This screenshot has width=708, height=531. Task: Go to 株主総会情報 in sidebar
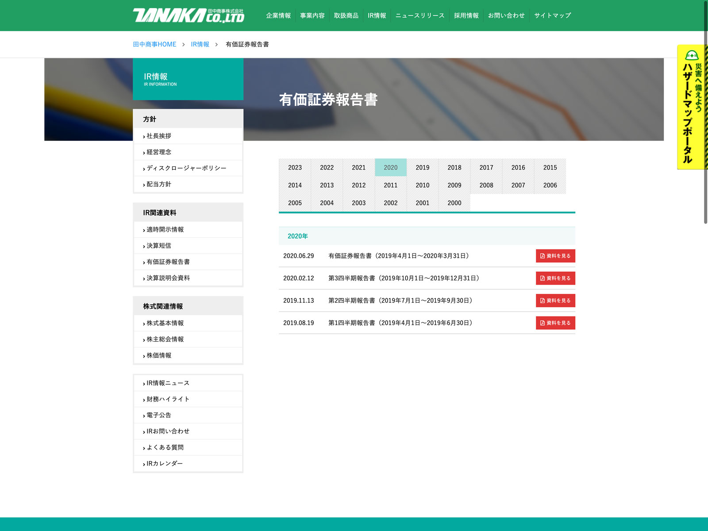pos(165,339)
